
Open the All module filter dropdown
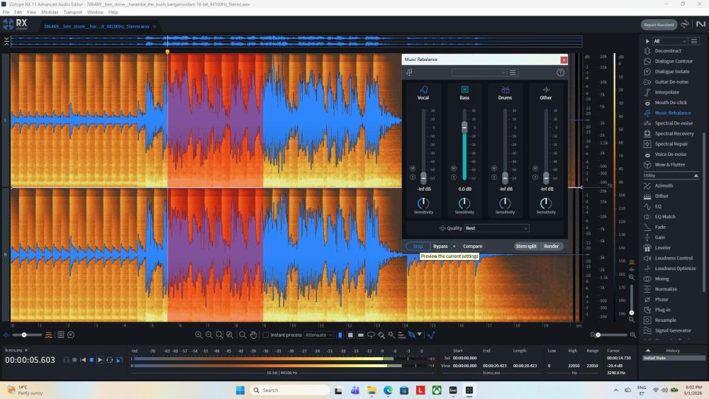click(x=670, y=41)
